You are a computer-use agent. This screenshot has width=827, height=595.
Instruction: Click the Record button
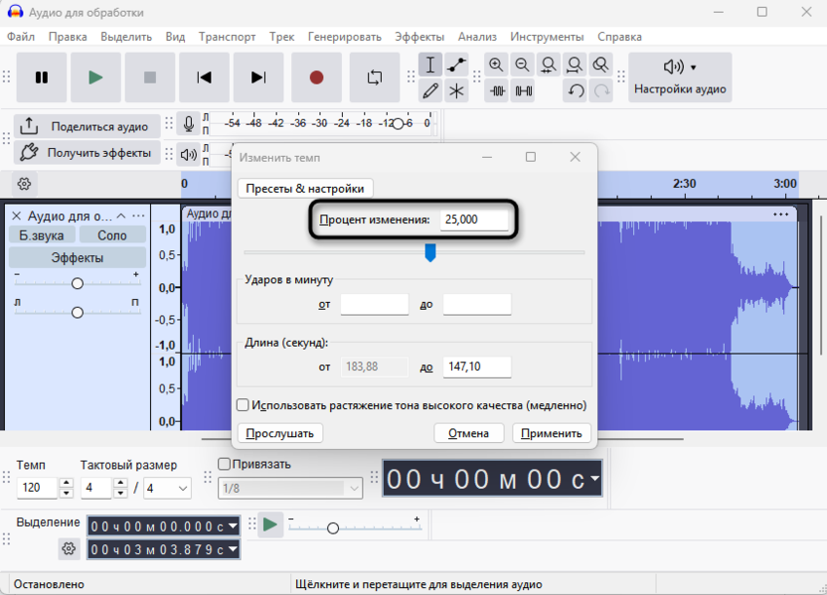click(316, 77)
